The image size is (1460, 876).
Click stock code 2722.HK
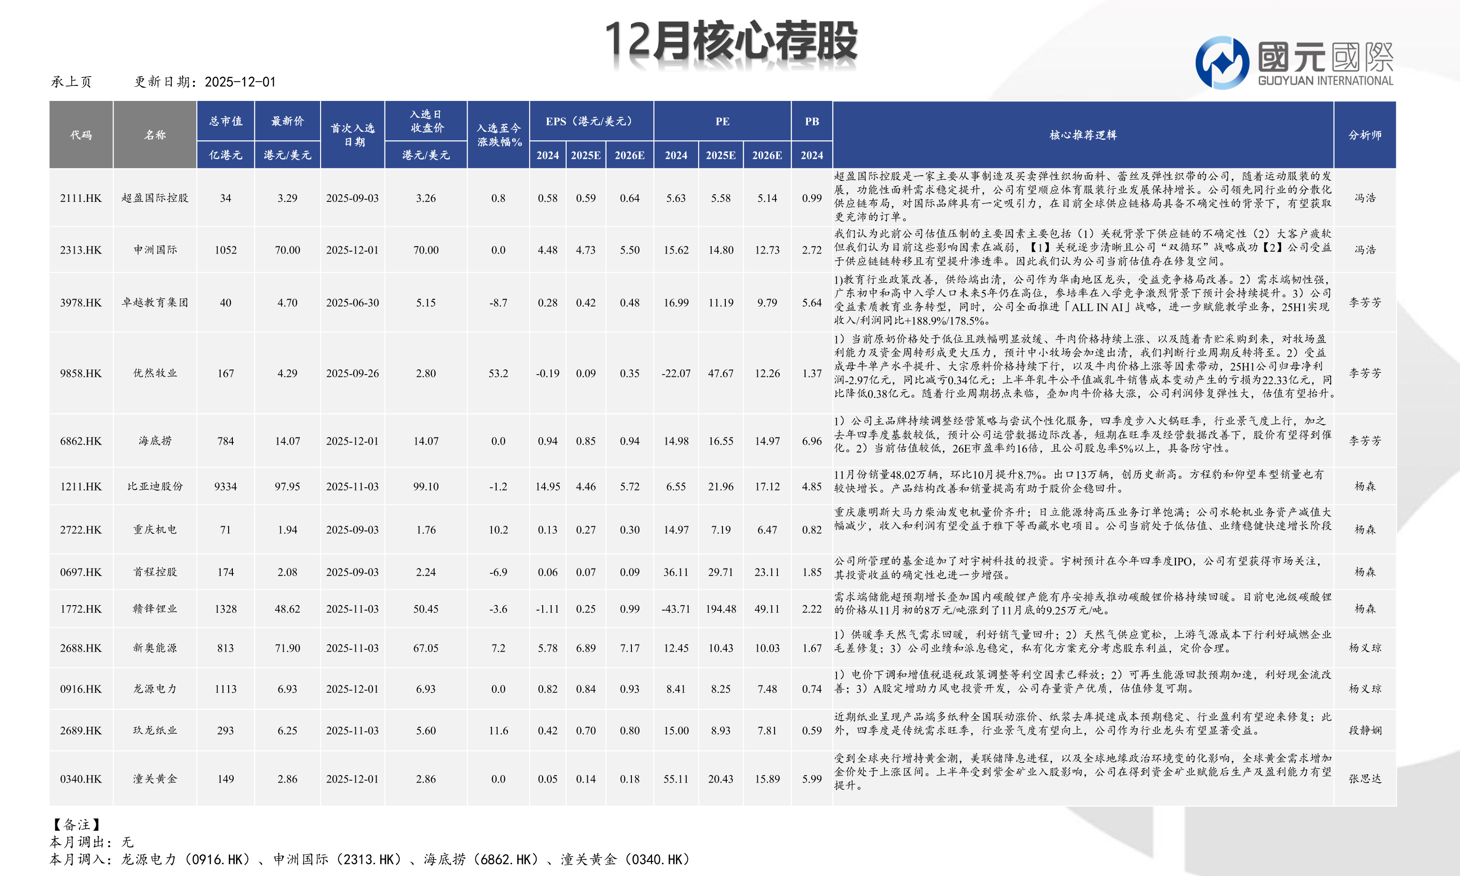point(81,530)
